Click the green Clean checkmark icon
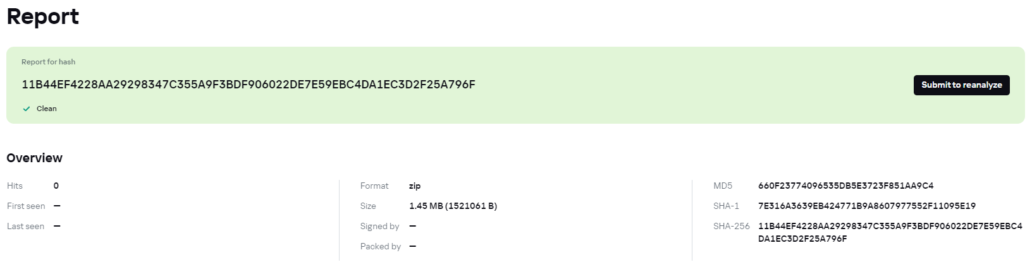 tap(27, 109)
